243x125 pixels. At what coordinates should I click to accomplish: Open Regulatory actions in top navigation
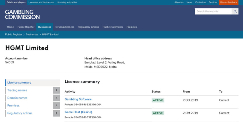coord(88,27)
